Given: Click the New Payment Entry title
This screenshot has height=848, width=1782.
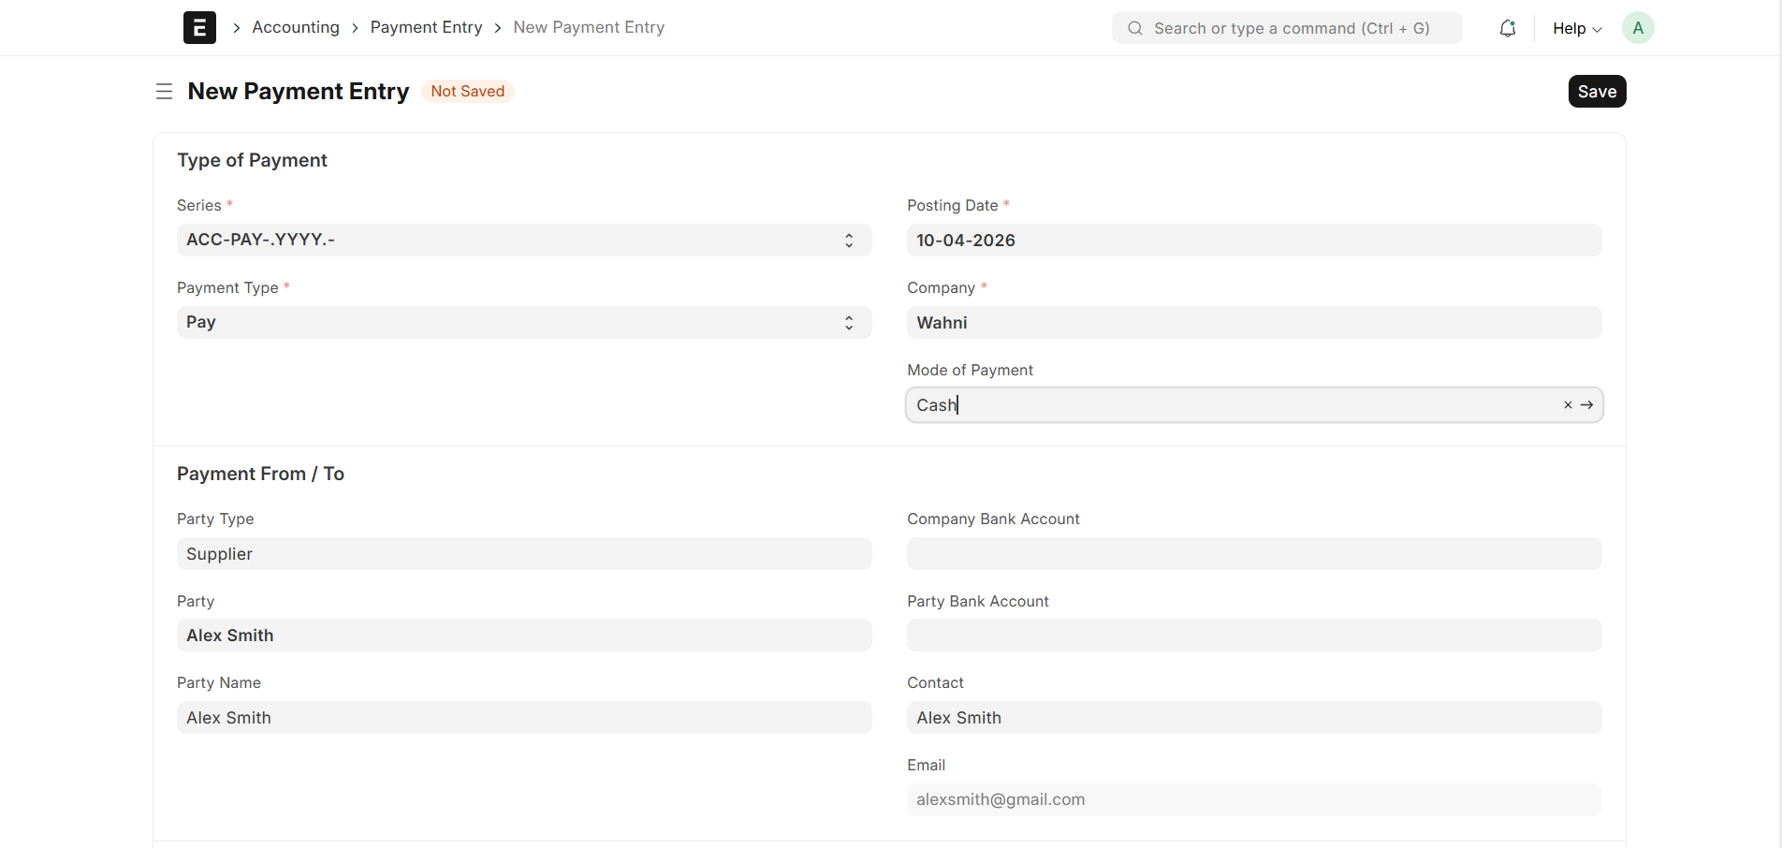Looking at the screenshot, I should coord(299,91).
